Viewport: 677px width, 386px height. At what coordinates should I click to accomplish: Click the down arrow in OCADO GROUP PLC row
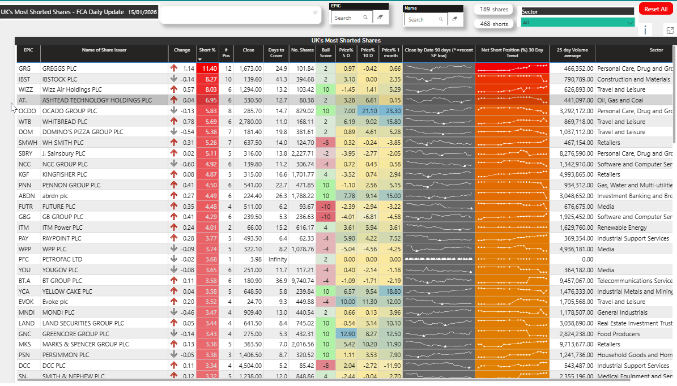[x=174, y=110]
